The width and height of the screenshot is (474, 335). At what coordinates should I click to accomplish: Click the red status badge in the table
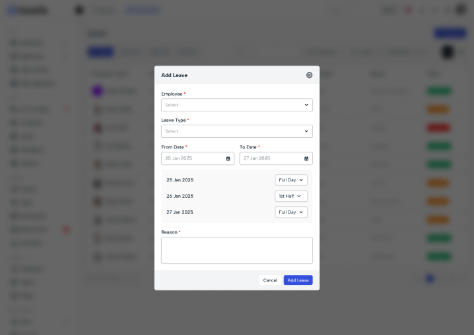point(438,128)
